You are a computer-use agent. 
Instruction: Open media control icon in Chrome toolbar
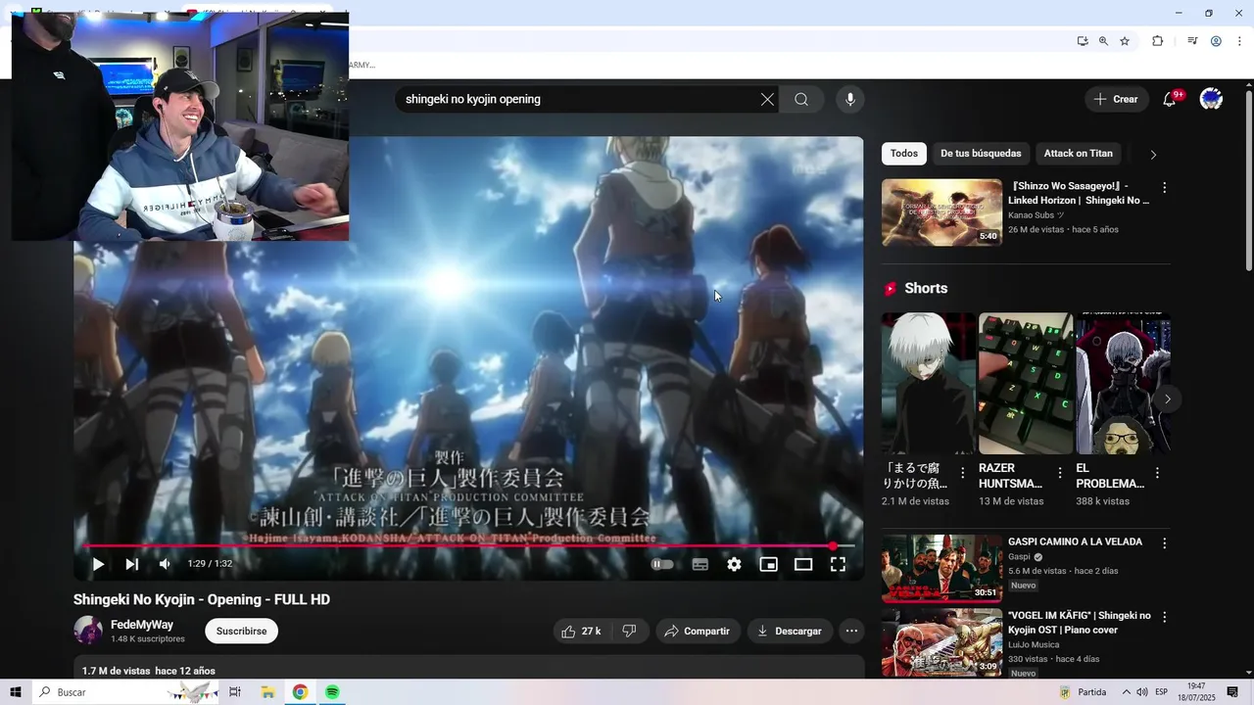[x=1192, y=41]
